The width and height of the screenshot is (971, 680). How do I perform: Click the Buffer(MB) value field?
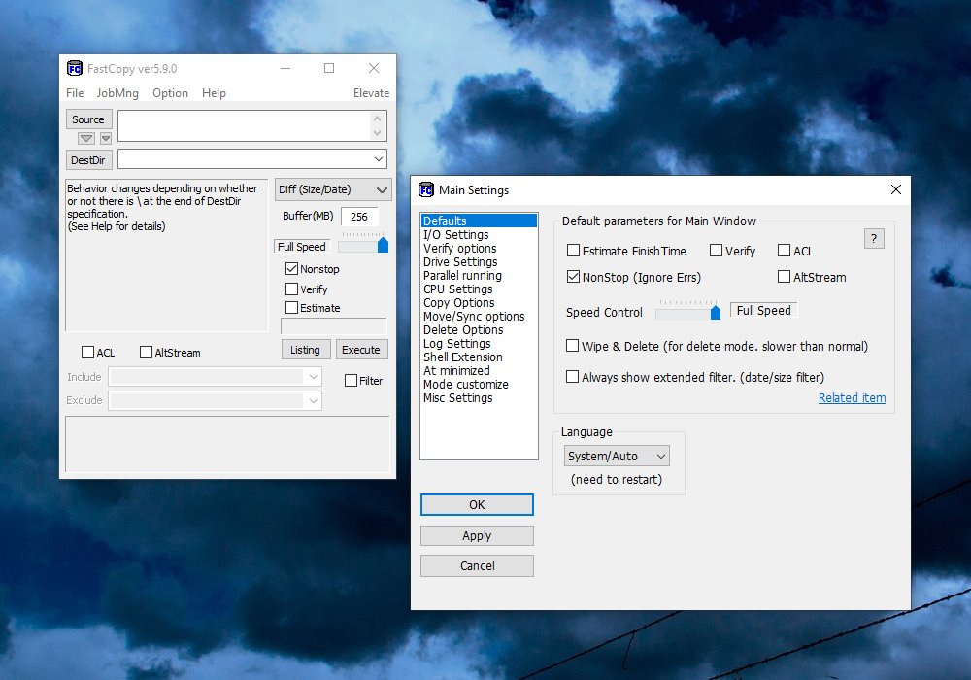tap(359, 216)
